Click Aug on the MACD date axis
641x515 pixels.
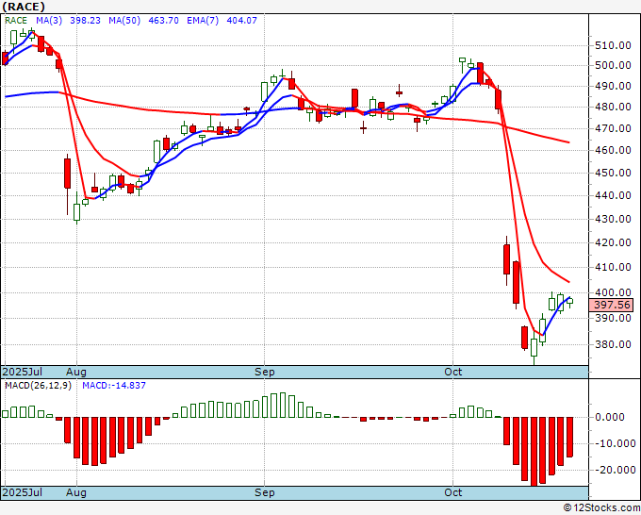(76, 492)
